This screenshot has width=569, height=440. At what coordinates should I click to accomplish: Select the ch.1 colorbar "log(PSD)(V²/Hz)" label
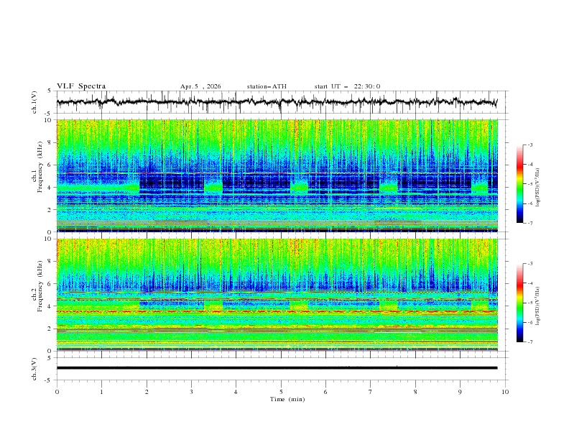pyautogui.click(x=538, y=188)
